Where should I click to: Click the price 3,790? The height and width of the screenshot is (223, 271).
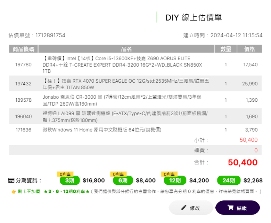point(252,130)
